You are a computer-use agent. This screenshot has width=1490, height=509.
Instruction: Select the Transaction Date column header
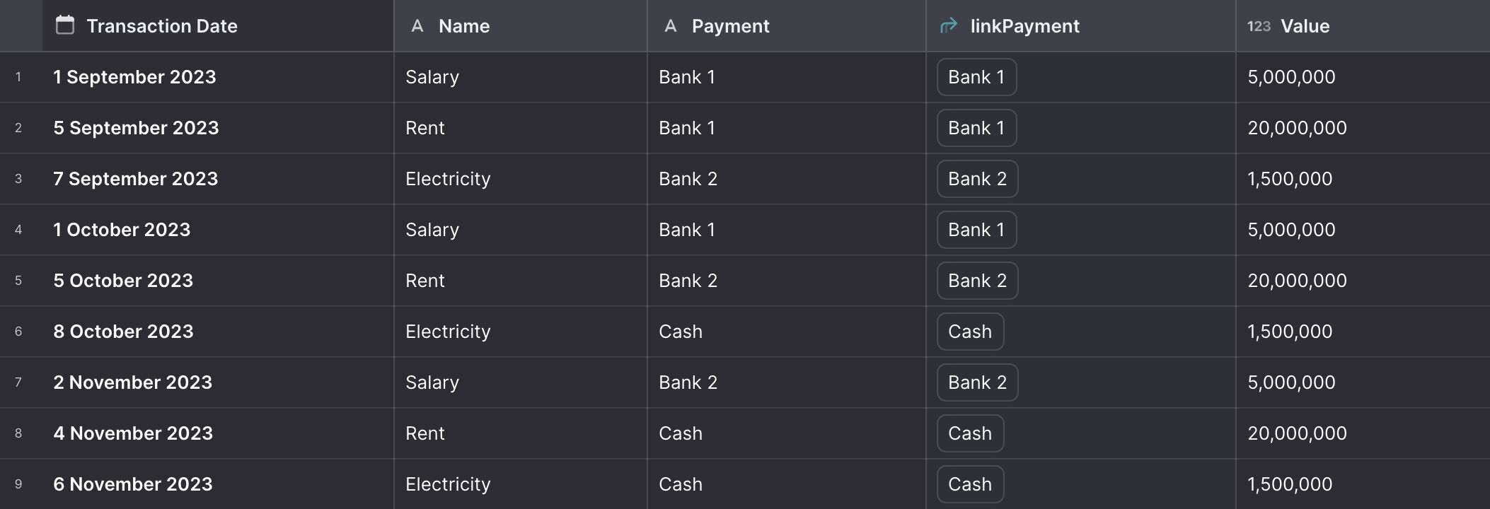[x=218, y=26]
